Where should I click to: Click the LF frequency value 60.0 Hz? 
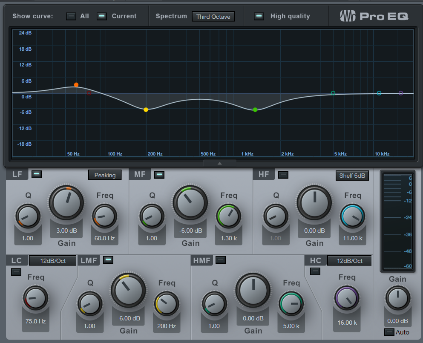(104, 238)
